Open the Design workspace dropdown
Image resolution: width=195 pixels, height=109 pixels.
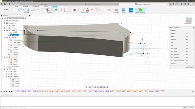pyautogui.click(x=7, y=10)
